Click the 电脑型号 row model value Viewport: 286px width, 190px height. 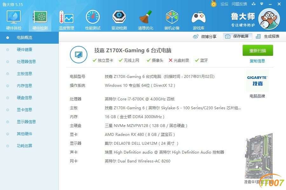(160, 77)
